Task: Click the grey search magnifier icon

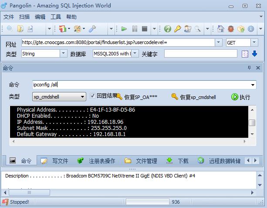Action: coord(197,29)
